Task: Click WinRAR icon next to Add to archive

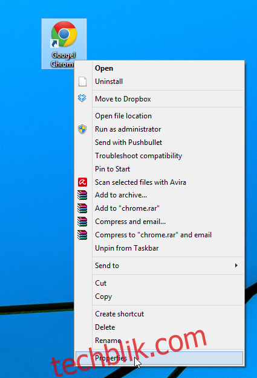Action: pyautogui.click(x=82, y=195)
